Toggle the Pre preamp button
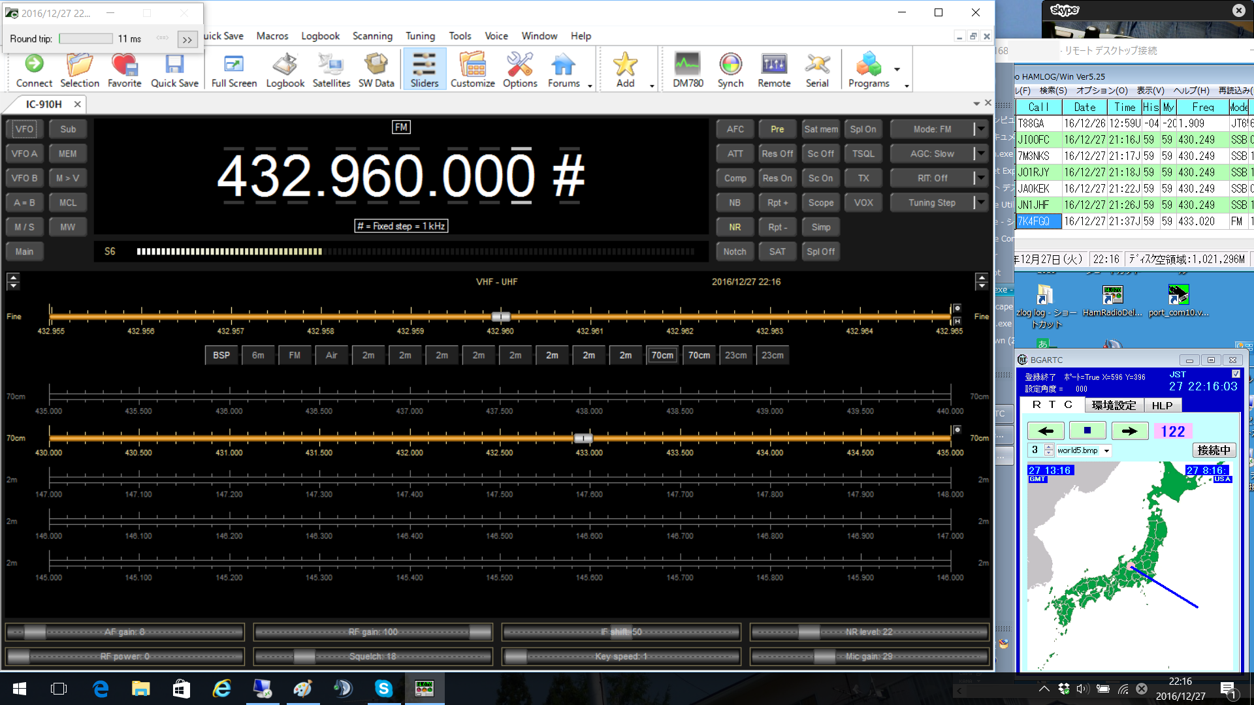The width and height of the screenshot is (1254, 705). pos(777,129)
